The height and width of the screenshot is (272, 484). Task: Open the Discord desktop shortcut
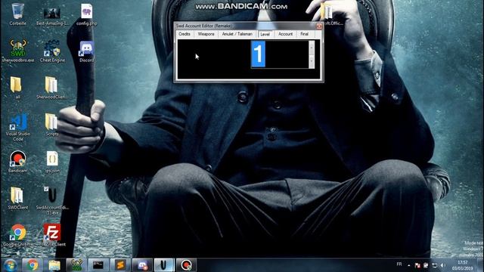(x=87, y=51)
